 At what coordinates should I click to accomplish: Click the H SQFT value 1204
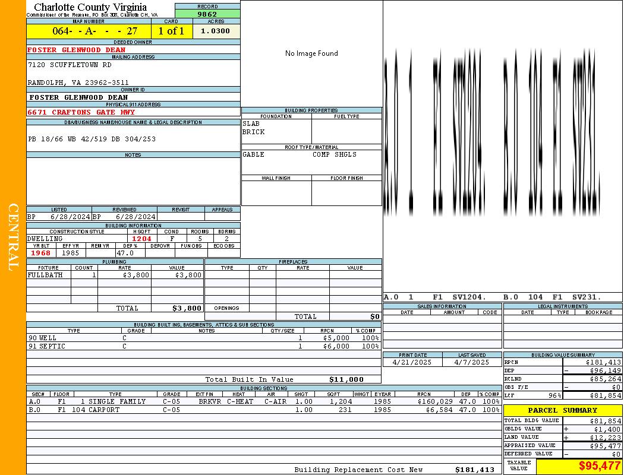(x=141, y=239)
